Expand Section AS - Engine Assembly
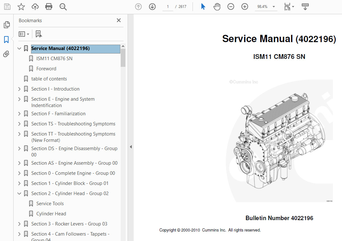The height and width of the screenshot is (241, 342). coord(19,163)
